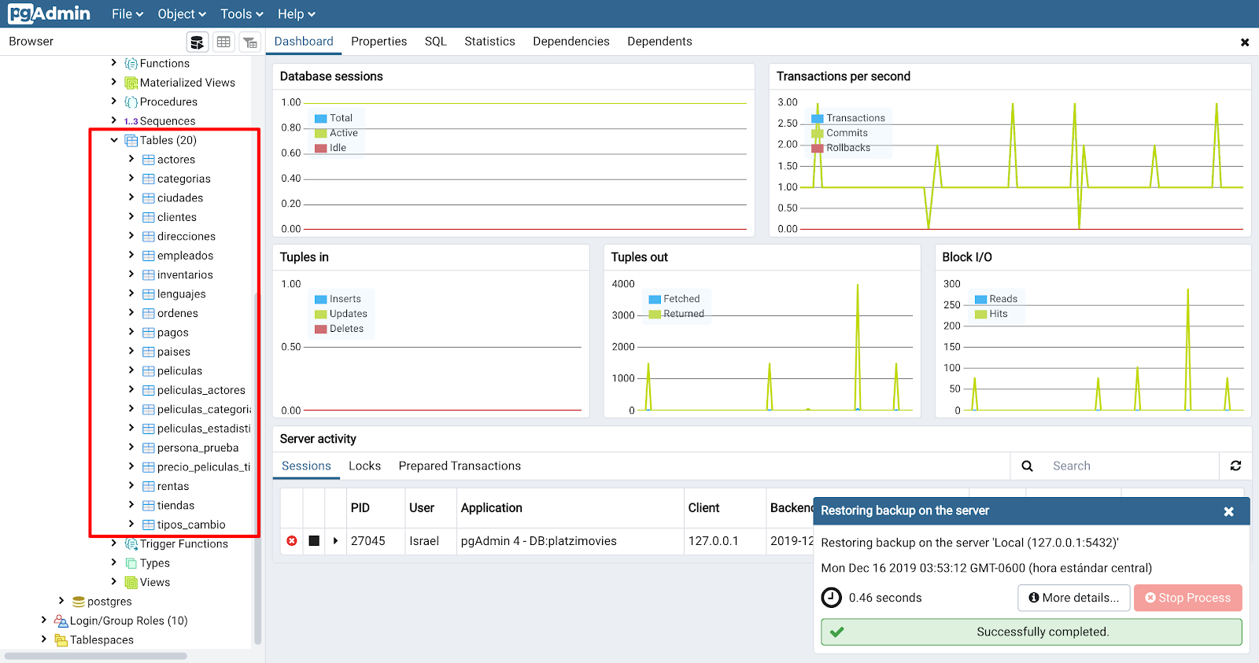This screenshot has width=1259, height=663.
Task: Expand session 27045 row details arrow
Action: point(336,541)
